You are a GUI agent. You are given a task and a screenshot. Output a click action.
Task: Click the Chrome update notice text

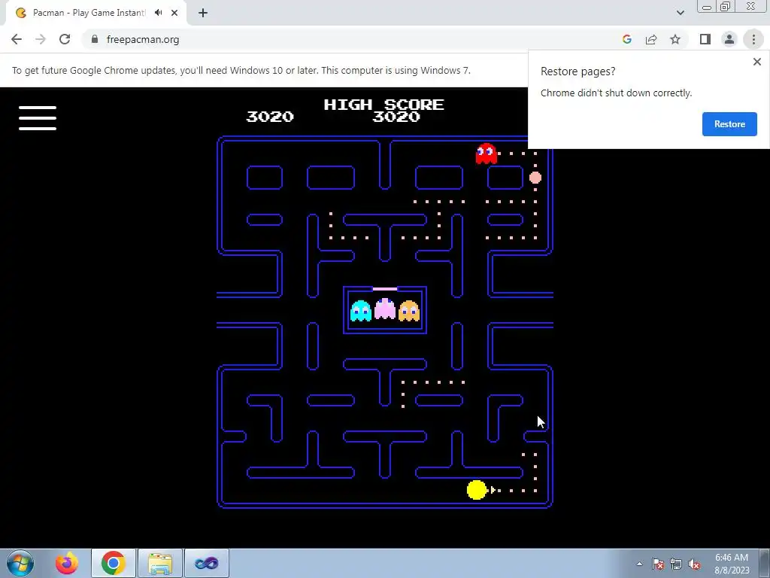241,70
